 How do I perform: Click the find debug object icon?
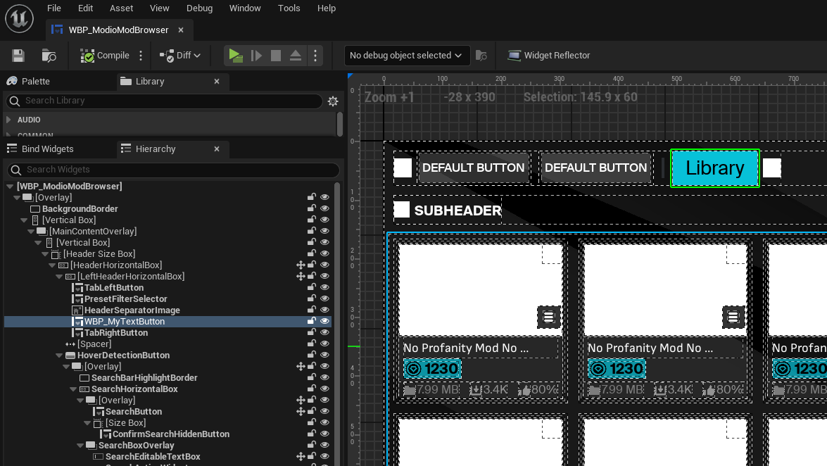pyautogui.click(x=481, y=56)
